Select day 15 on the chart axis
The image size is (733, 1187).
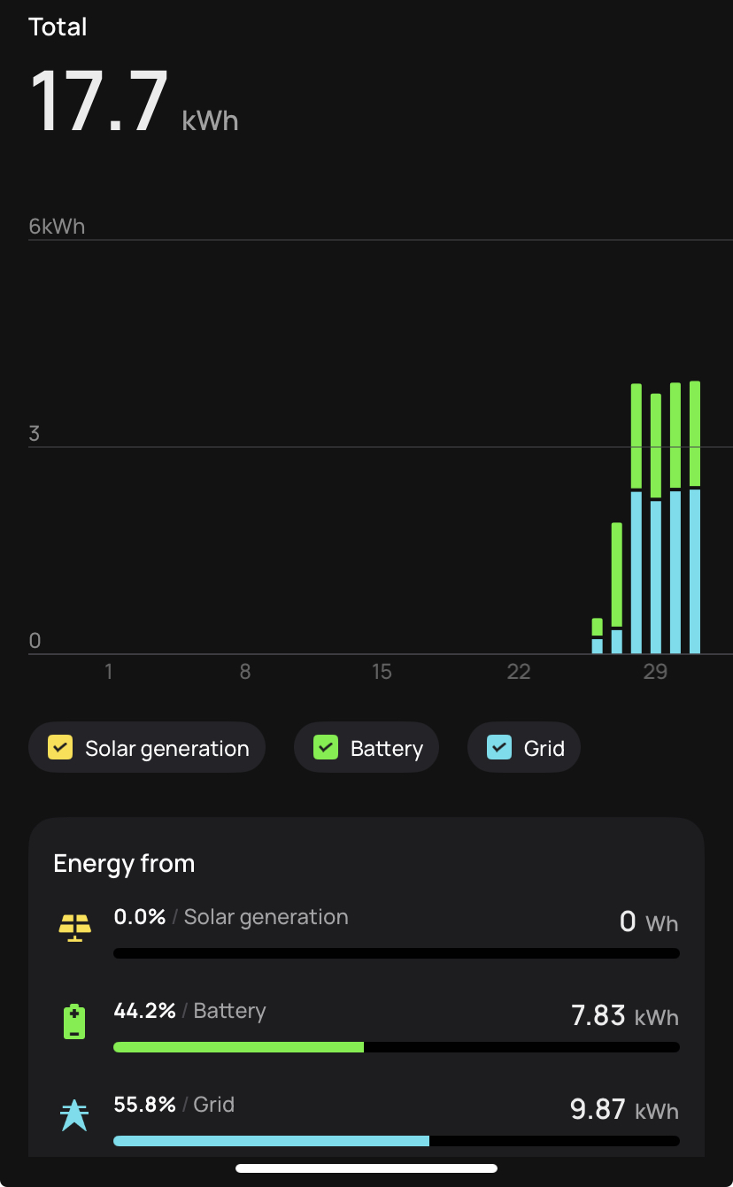coord(382,672)
